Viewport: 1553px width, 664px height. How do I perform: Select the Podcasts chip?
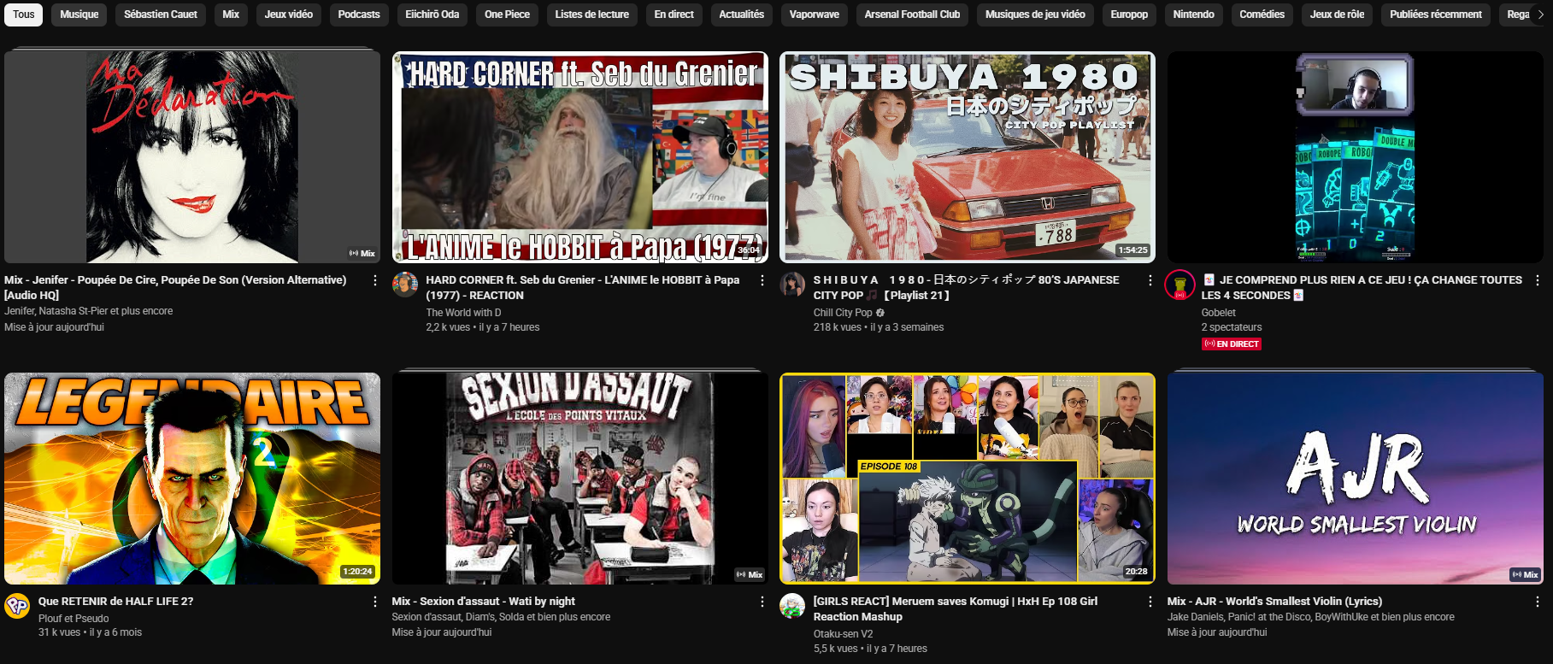click(359, 15)
